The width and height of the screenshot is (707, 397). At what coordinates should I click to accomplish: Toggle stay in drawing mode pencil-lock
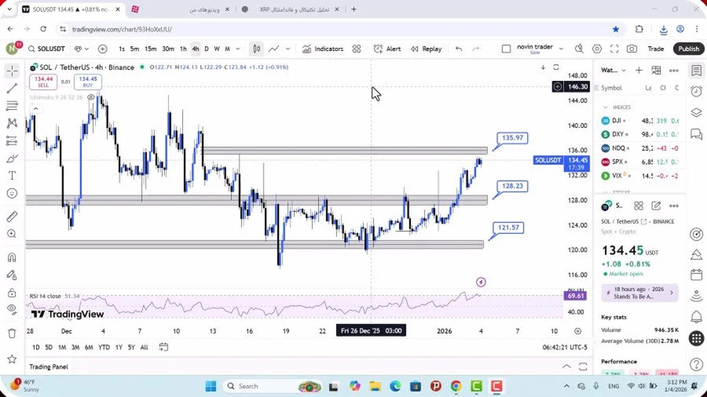coord(12,274)
